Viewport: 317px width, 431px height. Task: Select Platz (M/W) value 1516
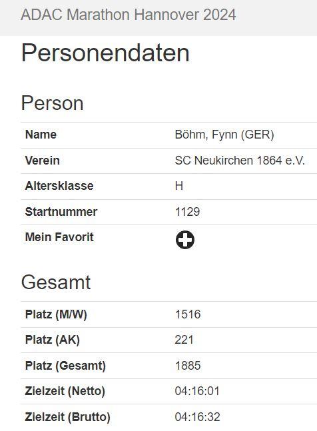[188, 314]
